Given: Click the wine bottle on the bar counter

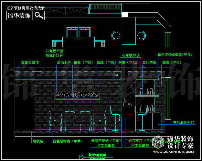Looking at the screenshot, I should click(125, 102).
